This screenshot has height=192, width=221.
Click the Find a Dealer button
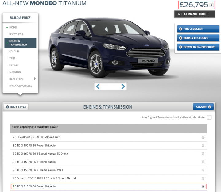point(198,29)
